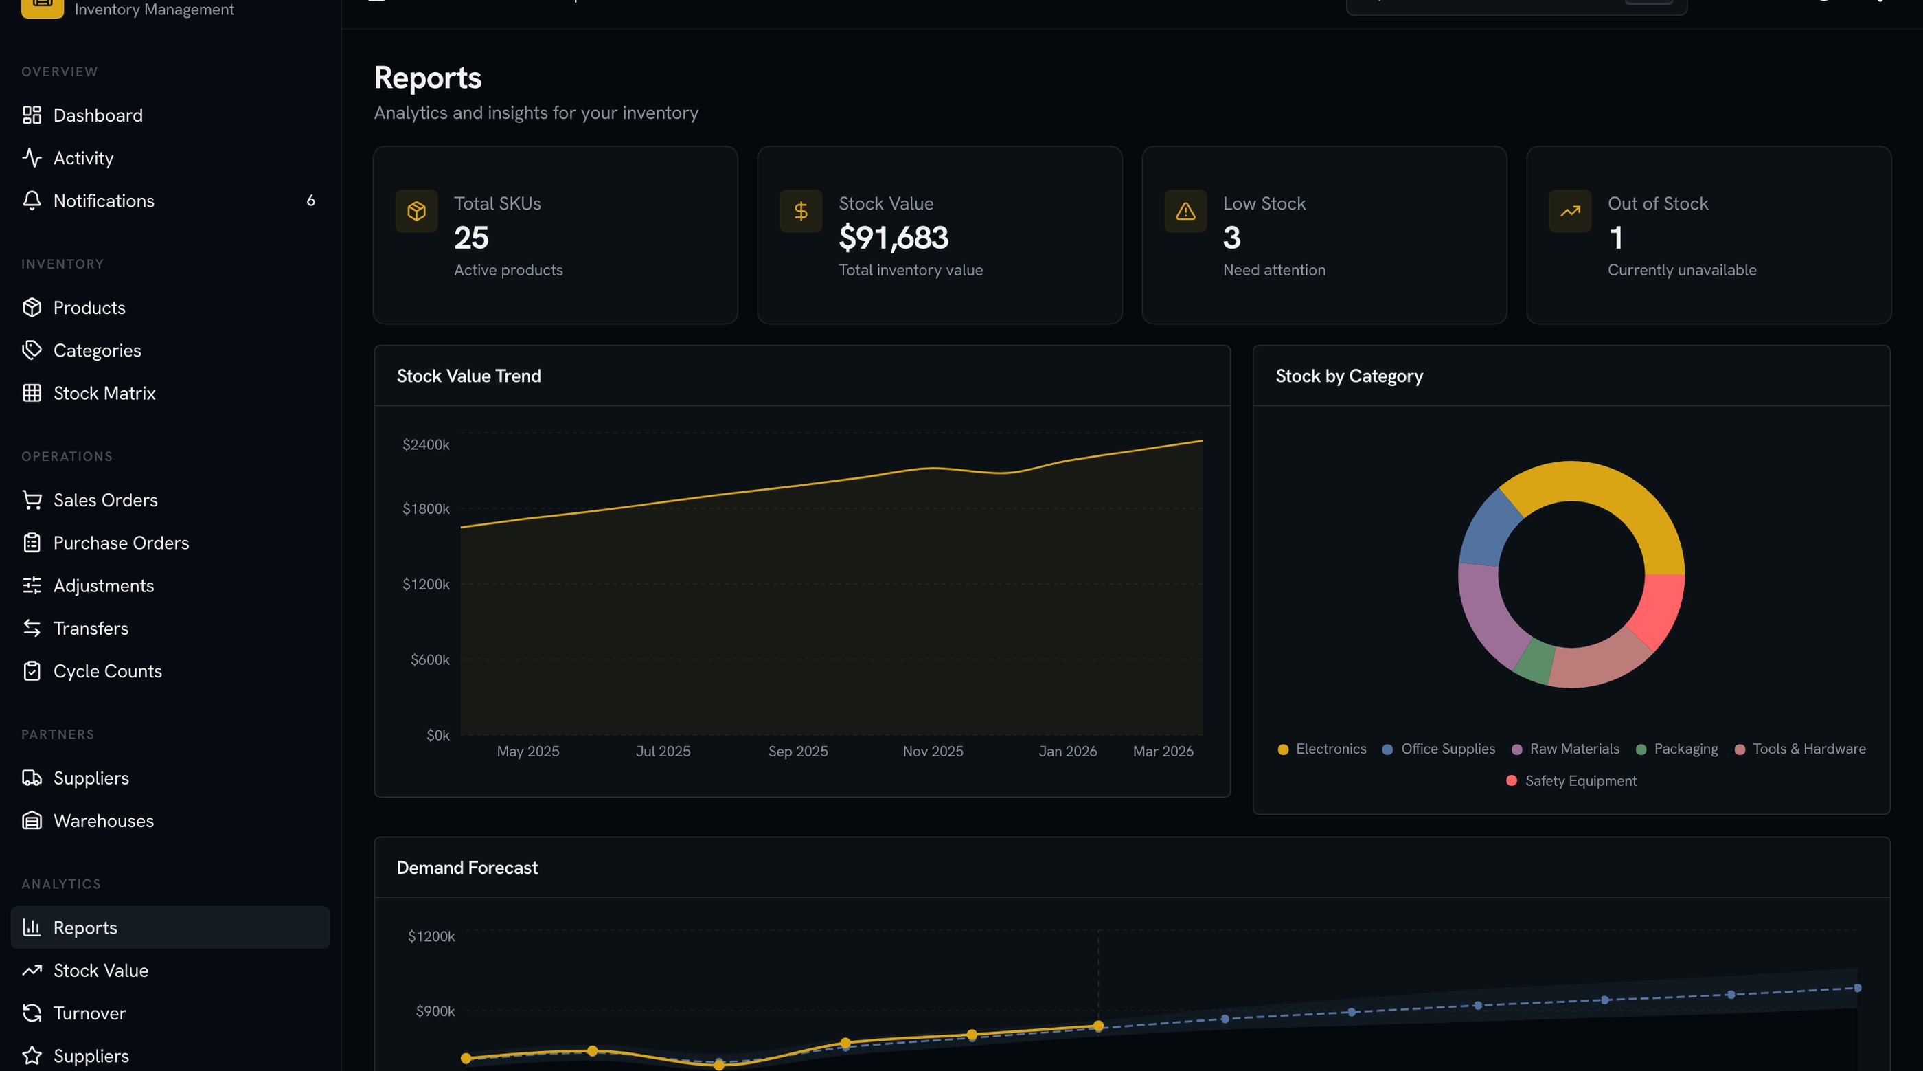Click the Packaging legend dot

pyautogui.click(x=1641, y=750)
